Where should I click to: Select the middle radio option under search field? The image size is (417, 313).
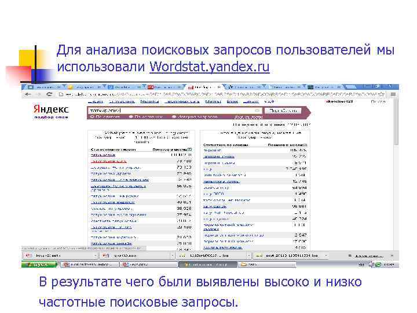click(x=131, y=117)
